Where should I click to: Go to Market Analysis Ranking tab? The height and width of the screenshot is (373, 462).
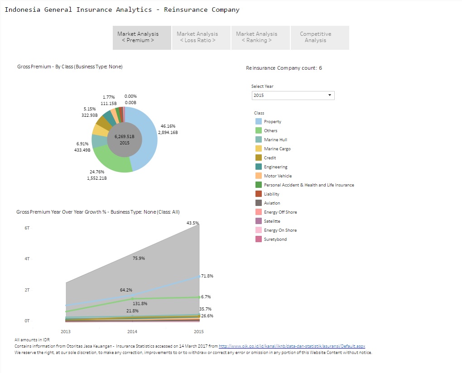(x=256, y=37)
